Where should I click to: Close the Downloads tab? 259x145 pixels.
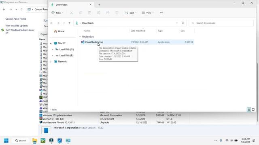pos(91,4)
